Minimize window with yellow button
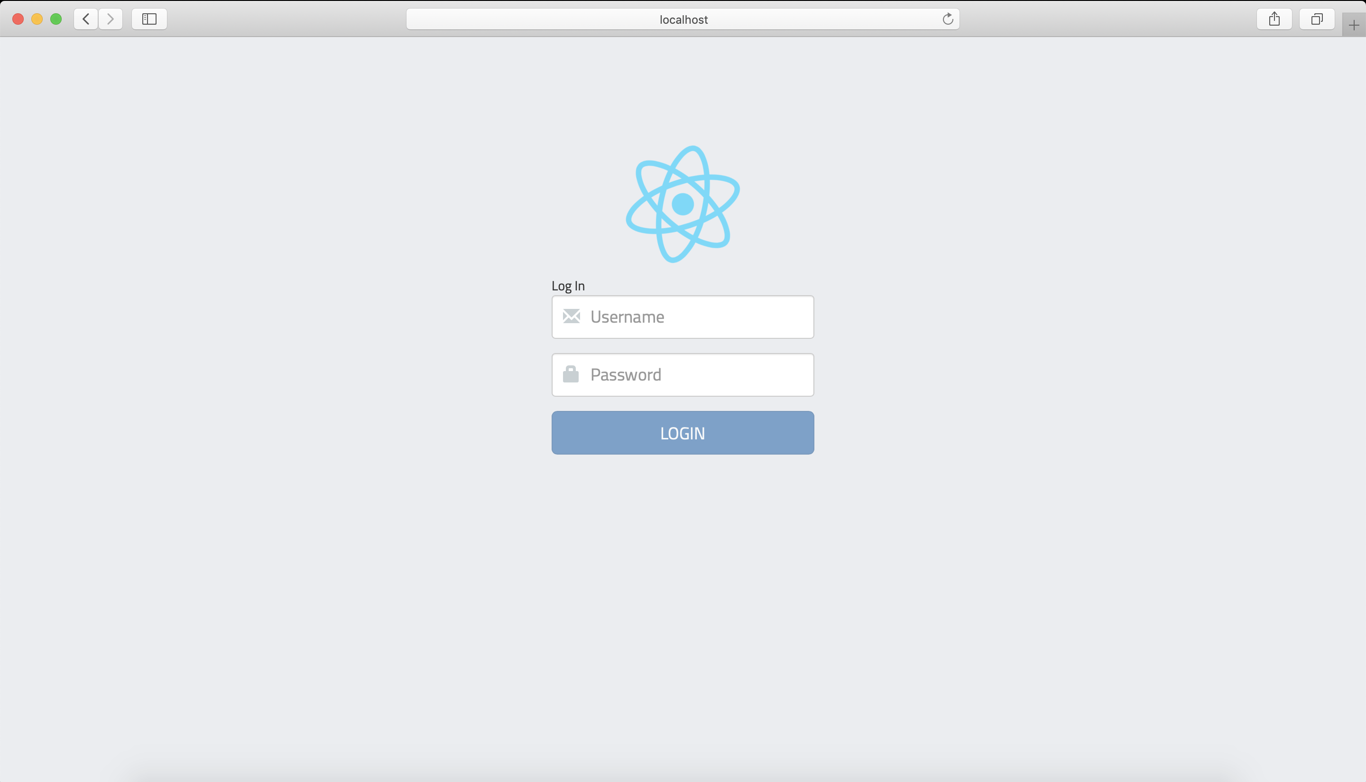 (x=37, y=19)
